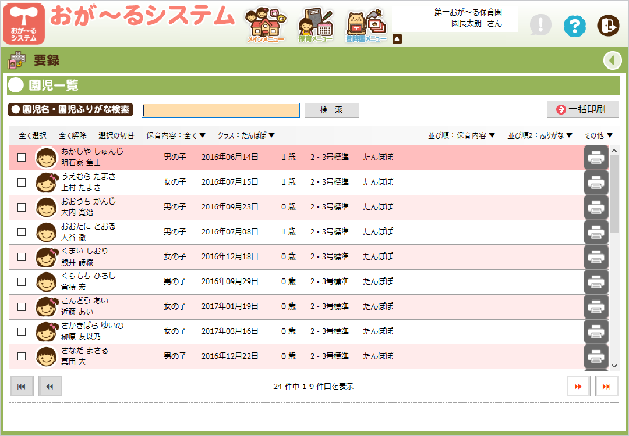Check the checkbox for 大内 寛治
The image size is (629, 436).
(22, 207)
